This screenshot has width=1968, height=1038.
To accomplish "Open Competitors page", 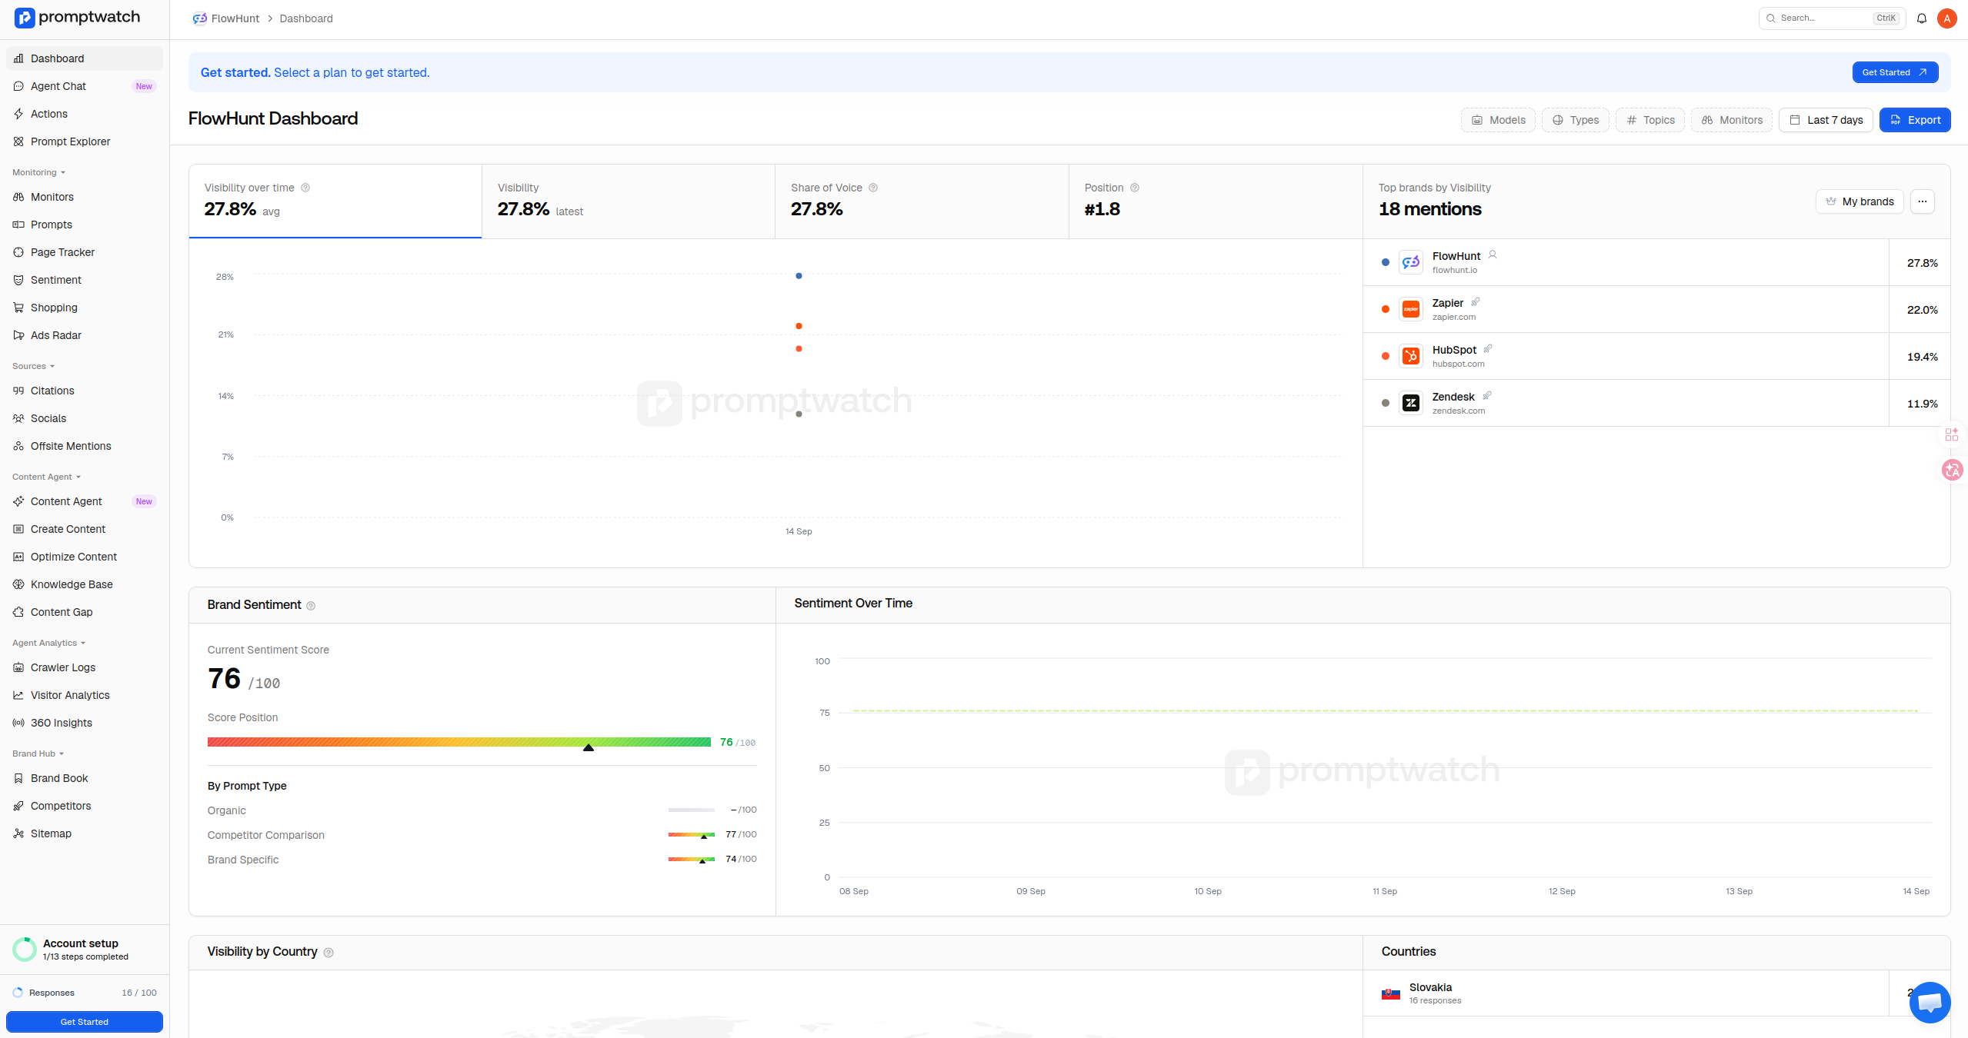I will click(85, 806).
